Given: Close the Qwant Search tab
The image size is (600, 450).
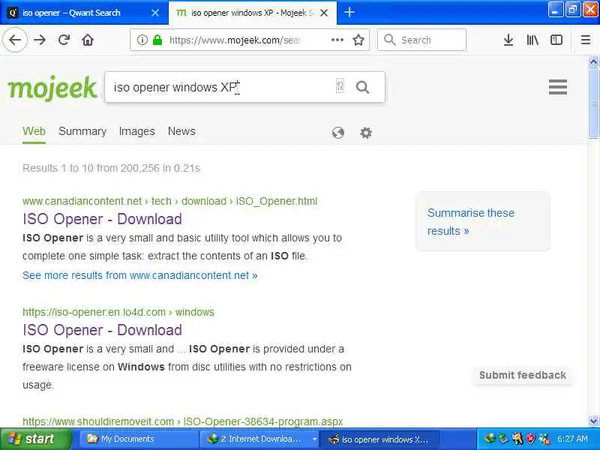Looking at the screenshot, I should [x=155, y=13].
